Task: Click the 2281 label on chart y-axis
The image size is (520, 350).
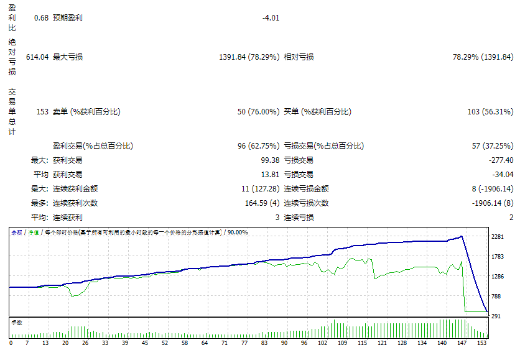Action: click(x=498, y=237)
